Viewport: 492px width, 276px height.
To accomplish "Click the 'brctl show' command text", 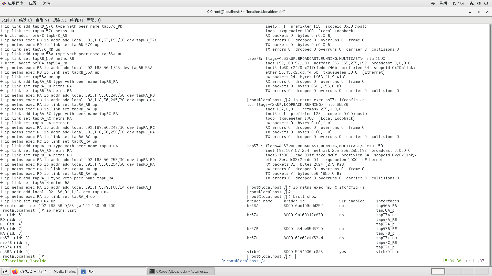I will pyautogui.click(x=305, y=197).
